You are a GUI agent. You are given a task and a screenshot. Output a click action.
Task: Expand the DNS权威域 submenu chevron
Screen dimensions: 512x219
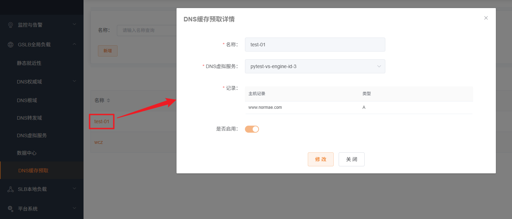(74, 81)
